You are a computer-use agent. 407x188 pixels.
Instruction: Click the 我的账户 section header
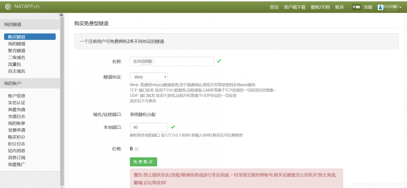(x=30, y=83)
